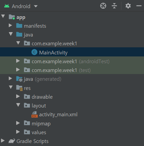Image resolution: width=144 pixels, height=146 pixels.
Task: Click the Gradle elephant icon
Action: coord(12,141)
